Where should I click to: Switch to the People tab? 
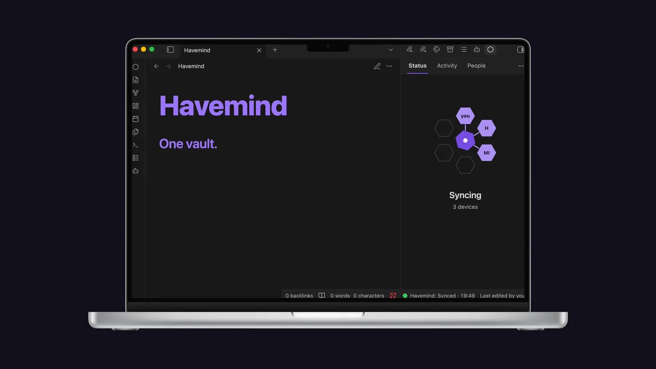476,66
